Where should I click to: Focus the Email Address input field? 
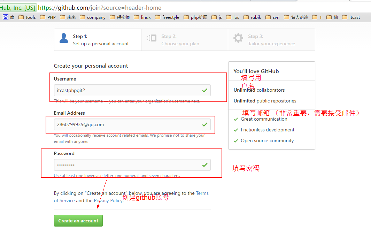point(132,124)
